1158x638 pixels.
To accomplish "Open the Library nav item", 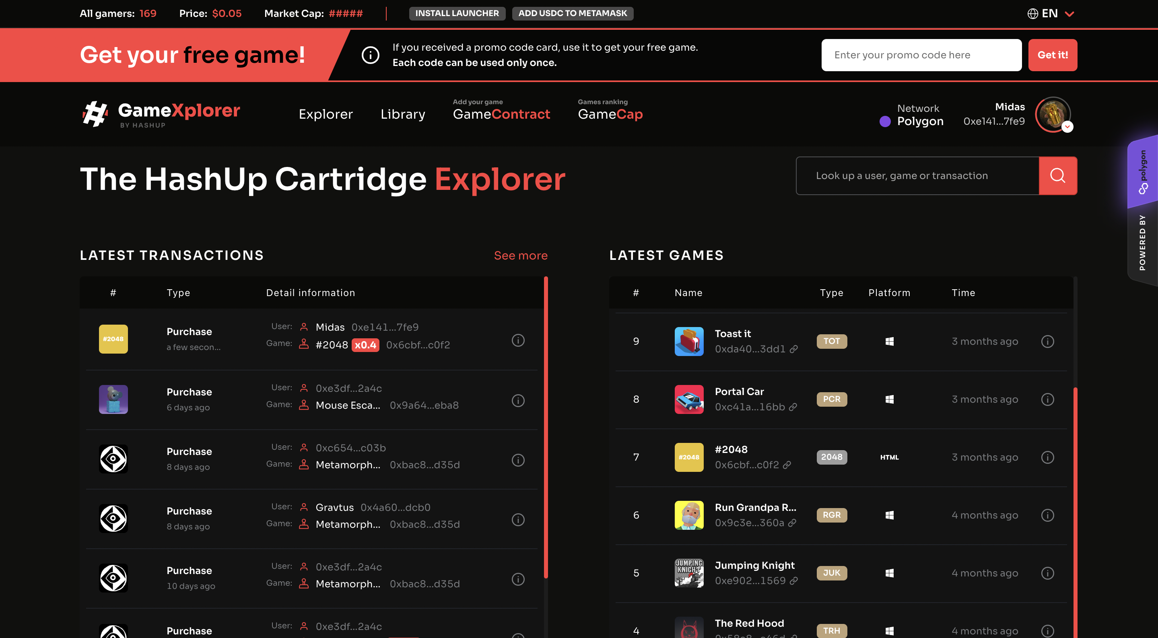I will tap(402, 114).
